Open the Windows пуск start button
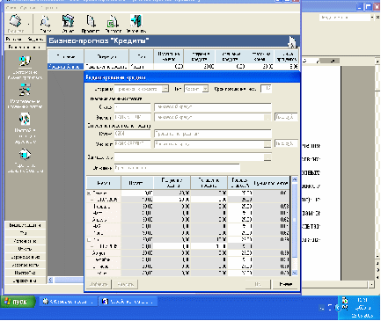 coord(18,302)
